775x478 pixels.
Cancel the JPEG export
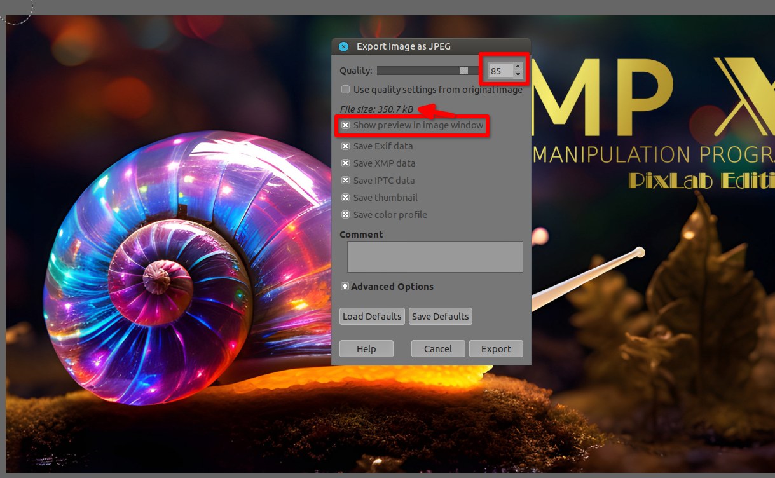438,349
